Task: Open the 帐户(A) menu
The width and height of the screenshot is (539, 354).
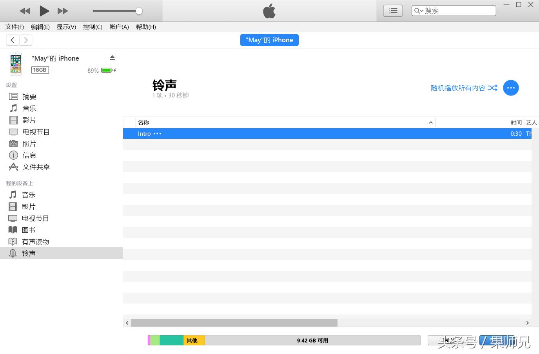Action: pyautogui.click(x=119, y=27)
